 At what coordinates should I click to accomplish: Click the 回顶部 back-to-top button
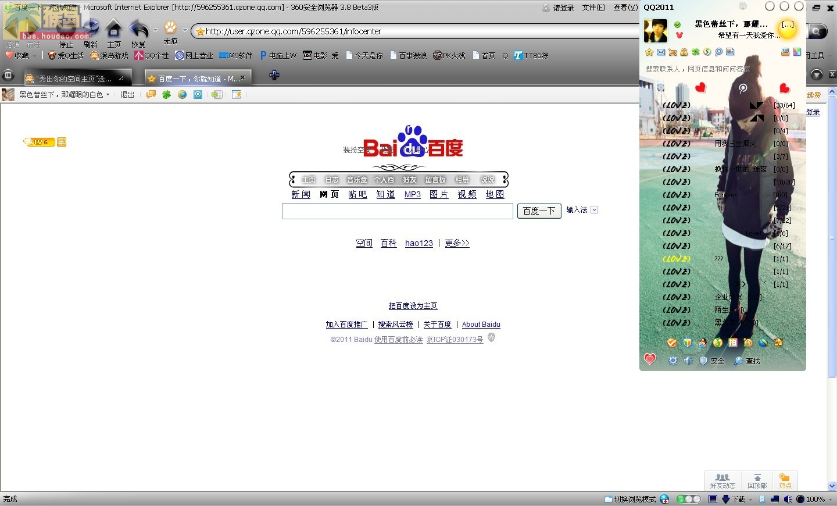pyautogui.click(x=757, y=481)
